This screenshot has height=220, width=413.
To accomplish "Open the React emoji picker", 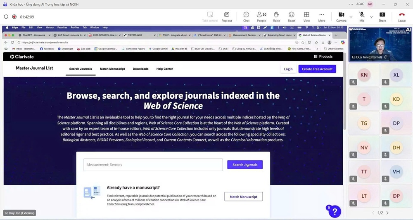I will 292,17.
